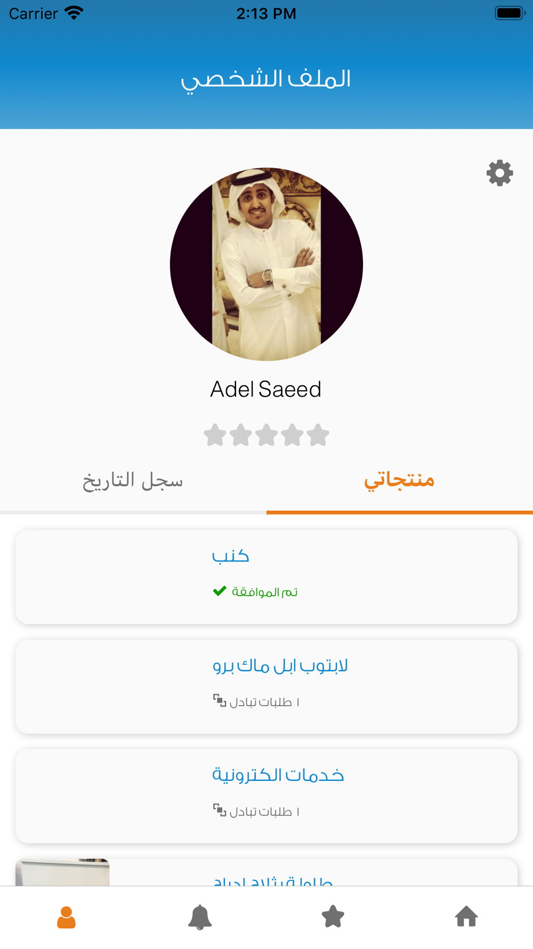Switch to the منتجاتي tab

(x=399, y=480)
